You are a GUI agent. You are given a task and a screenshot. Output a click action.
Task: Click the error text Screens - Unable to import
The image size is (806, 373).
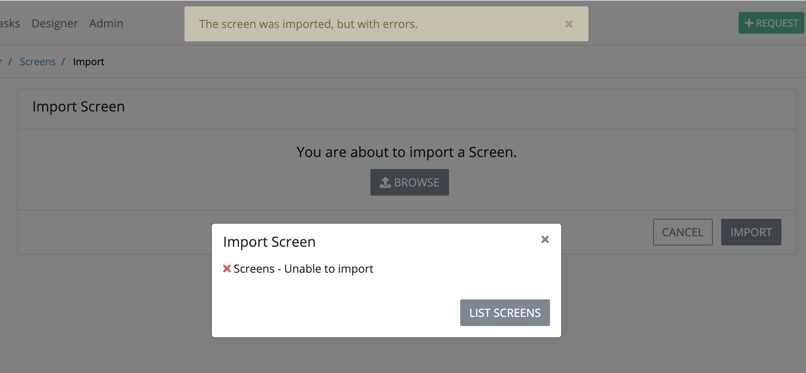point(303,269)
